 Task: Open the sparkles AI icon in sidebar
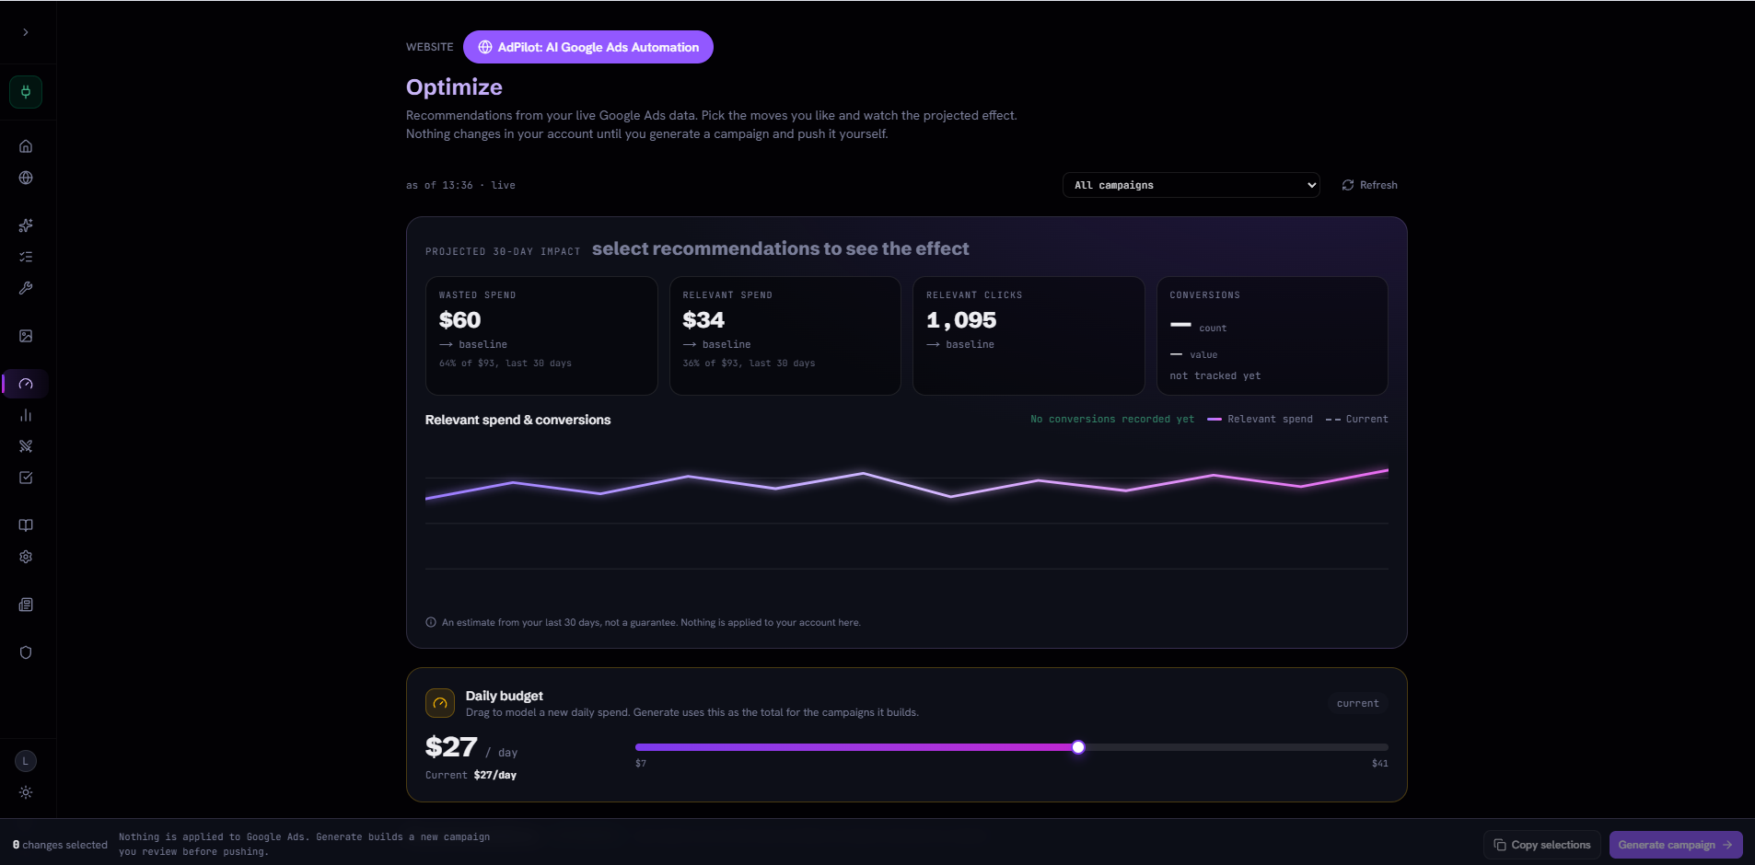tap(26, 225)
